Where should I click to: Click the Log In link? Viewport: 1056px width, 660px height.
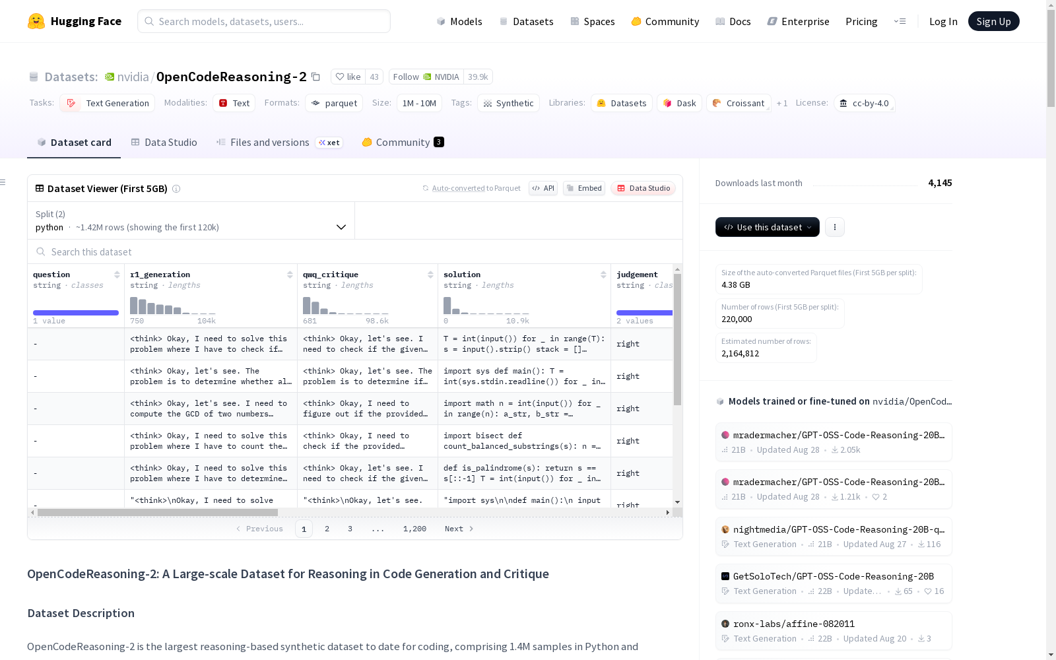(x=943, y=21)
